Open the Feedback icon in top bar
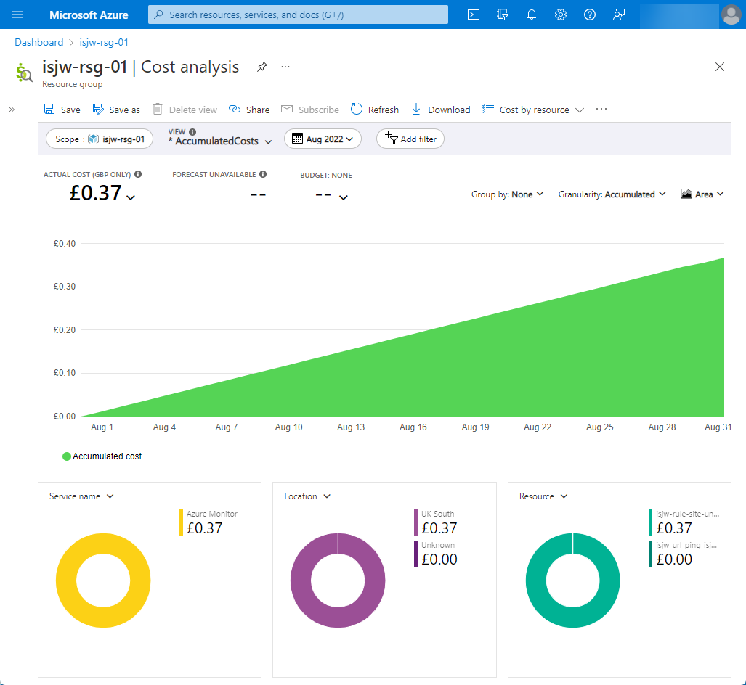The width and height of the screenshot is (746, 685). click(618, 15)
